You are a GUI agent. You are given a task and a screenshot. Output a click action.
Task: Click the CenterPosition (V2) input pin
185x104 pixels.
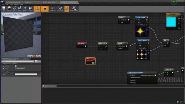pyautogui.click(x=129, y=78)
